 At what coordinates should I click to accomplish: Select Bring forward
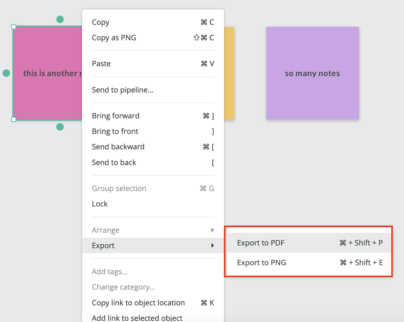153,116
